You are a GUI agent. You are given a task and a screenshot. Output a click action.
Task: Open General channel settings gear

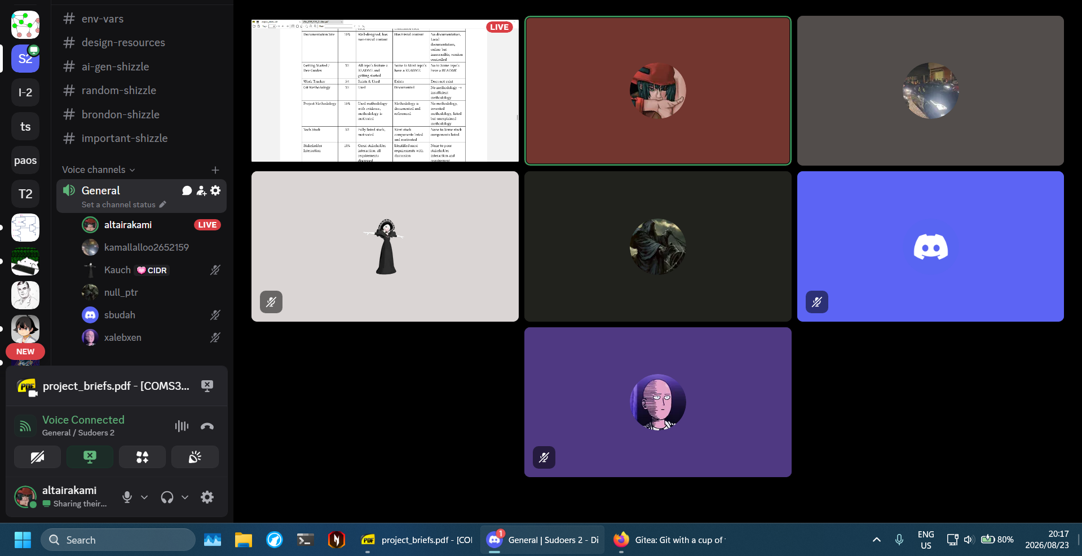[x=215, y=190]
